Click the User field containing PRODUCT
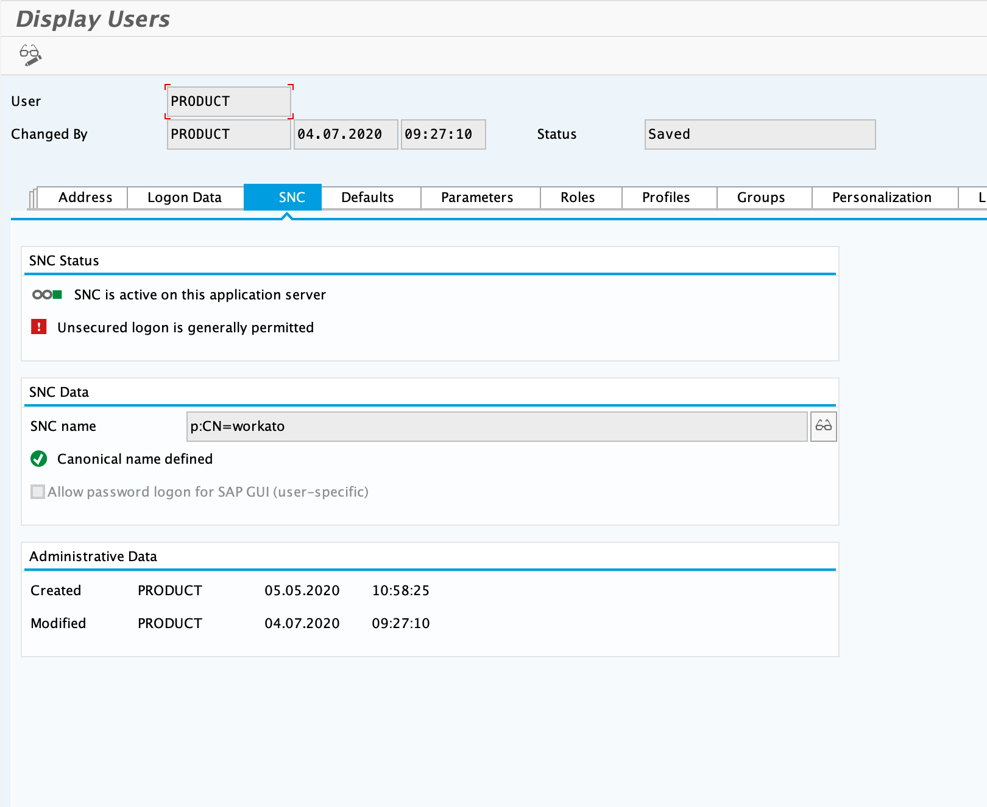The width and height of the screenshot is (987, 807). point(228,102)
